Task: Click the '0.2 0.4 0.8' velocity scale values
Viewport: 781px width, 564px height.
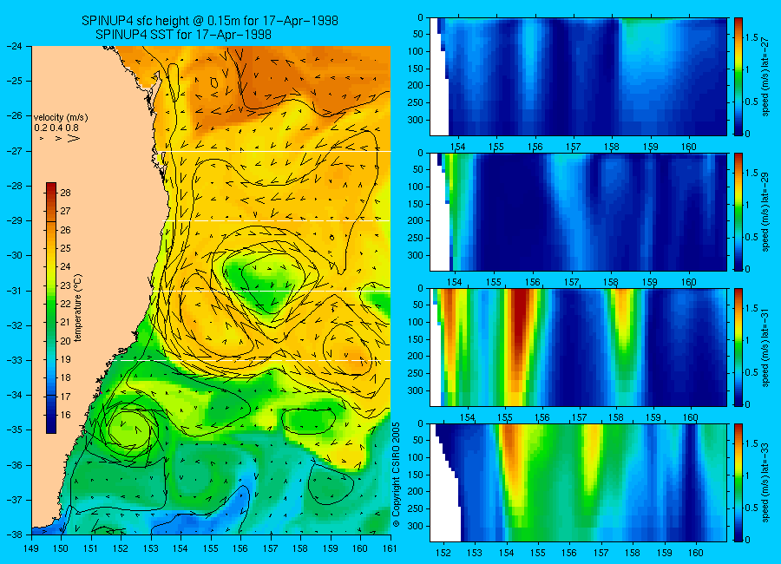Action: [56, 128]
